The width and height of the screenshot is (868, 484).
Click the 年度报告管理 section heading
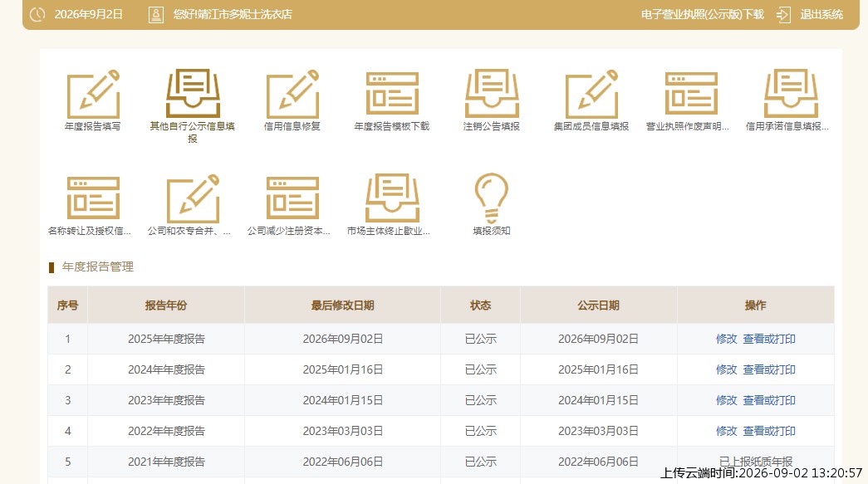[97, 267]
